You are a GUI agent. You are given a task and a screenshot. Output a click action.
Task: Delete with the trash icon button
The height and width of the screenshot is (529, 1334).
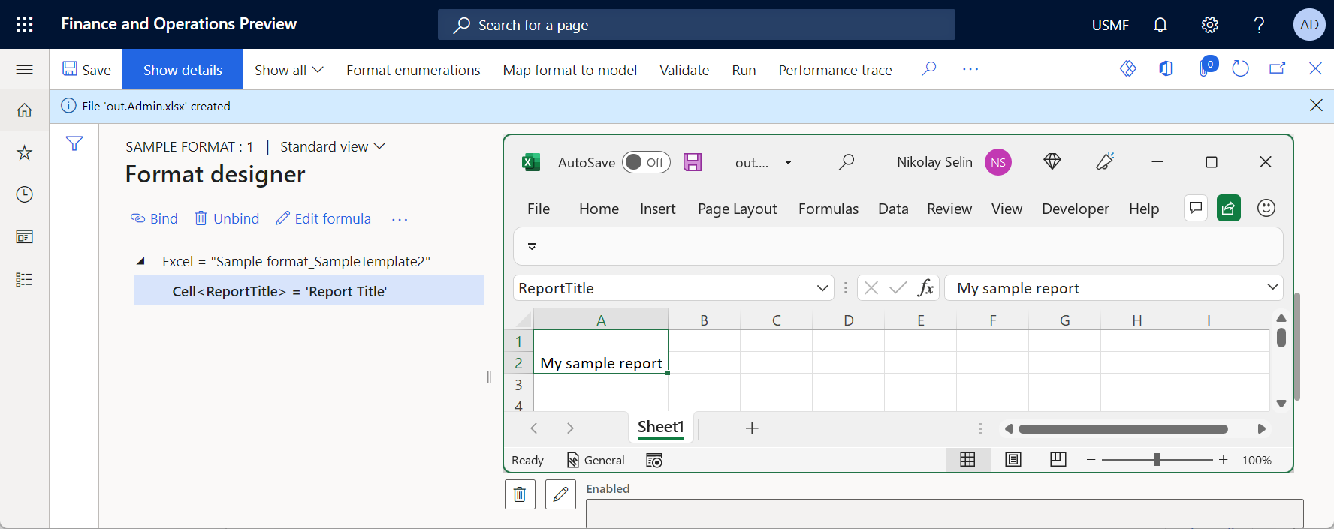(x=520, y=494)
